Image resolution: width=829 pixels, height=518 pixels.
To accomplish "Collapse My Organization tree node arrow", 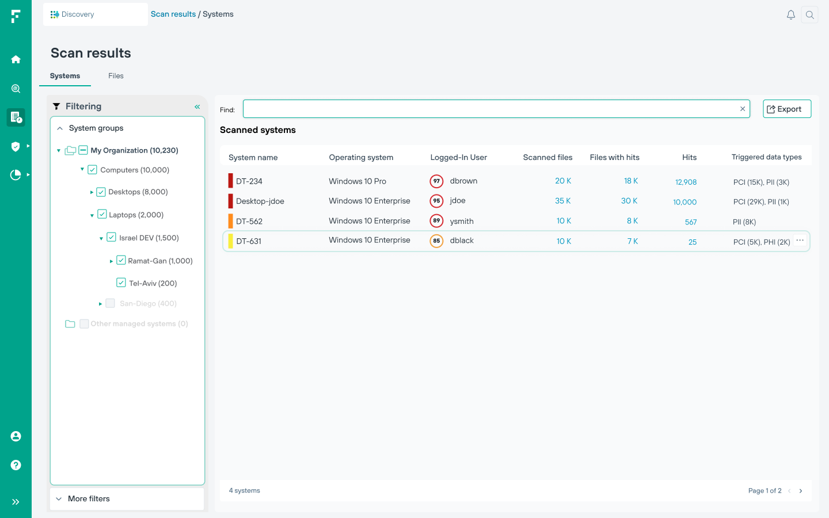I will point(59,151).
